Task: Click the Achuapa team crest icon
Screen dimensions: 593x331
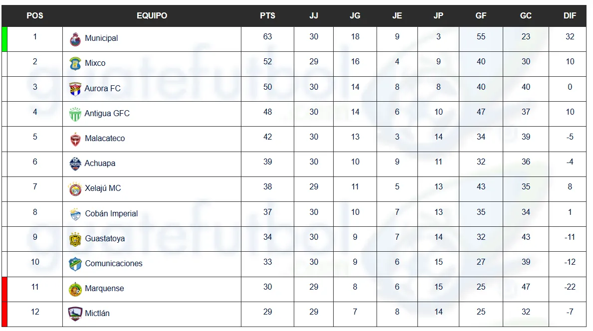Action: (x=75, y=164)
